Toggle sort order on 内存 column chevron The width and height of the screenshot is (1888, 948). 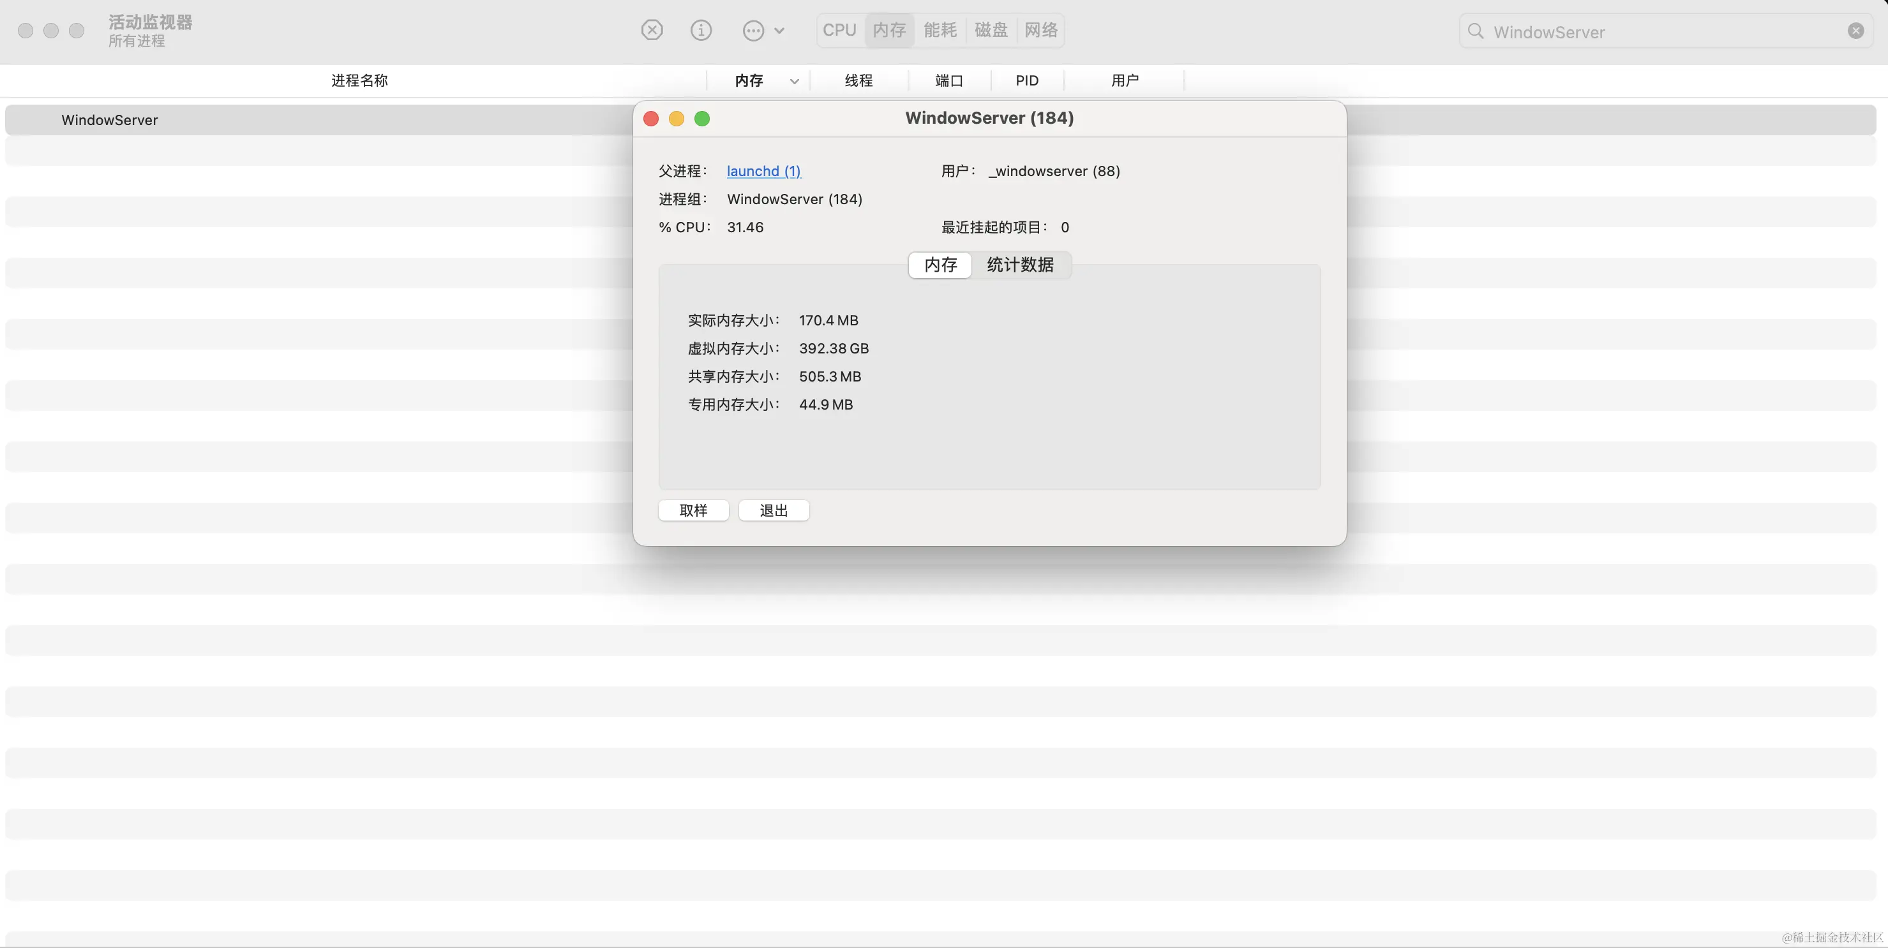794,81
